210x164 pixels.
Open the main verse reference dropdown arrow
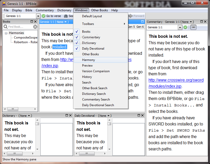coord(38,16)
